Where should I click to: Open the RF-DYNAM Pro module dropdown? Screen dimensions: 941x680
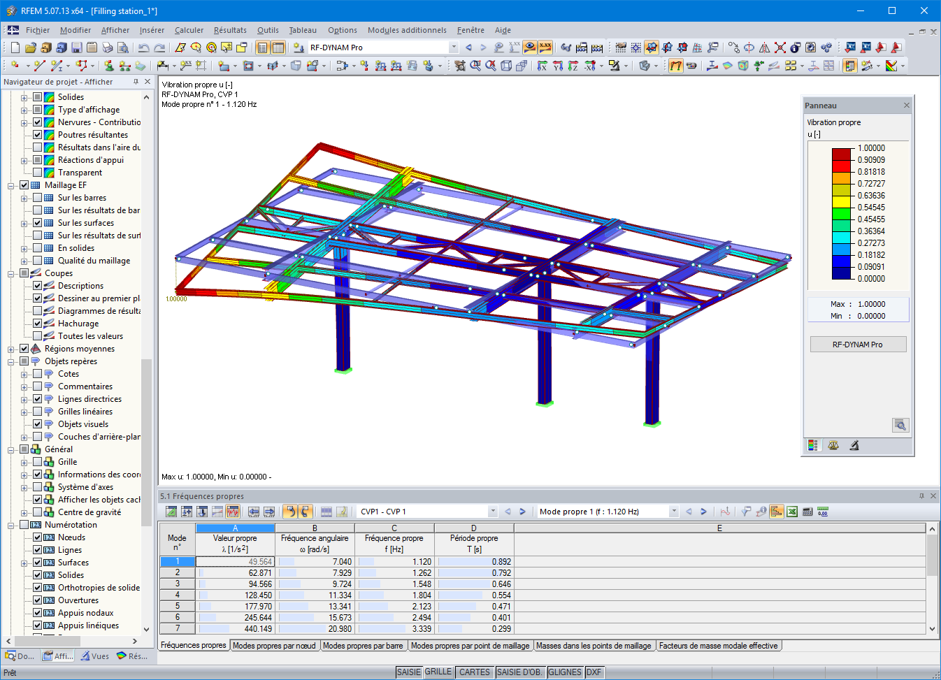click(454, 48)
